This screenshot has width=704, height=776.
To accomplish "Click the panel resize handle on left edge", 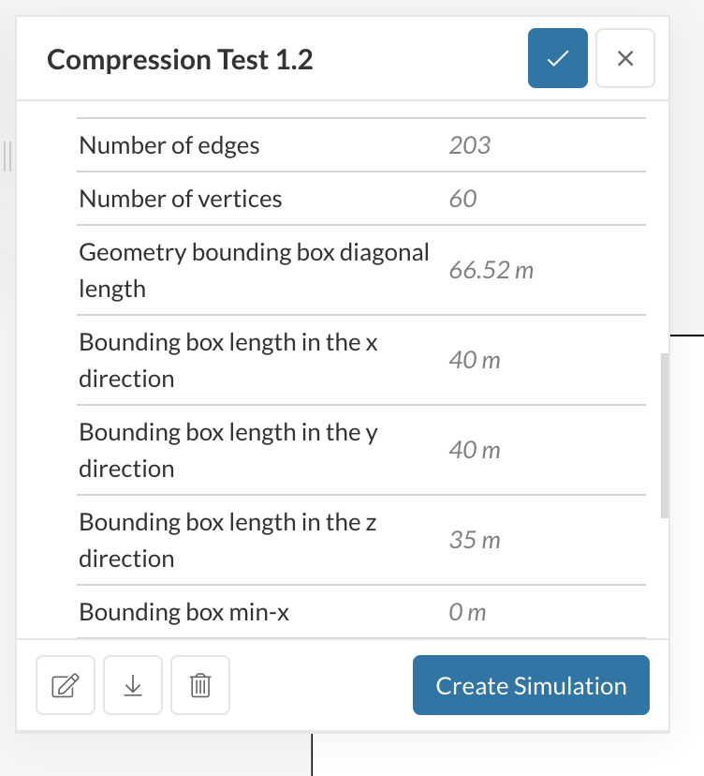I will [x=7, y=157].
